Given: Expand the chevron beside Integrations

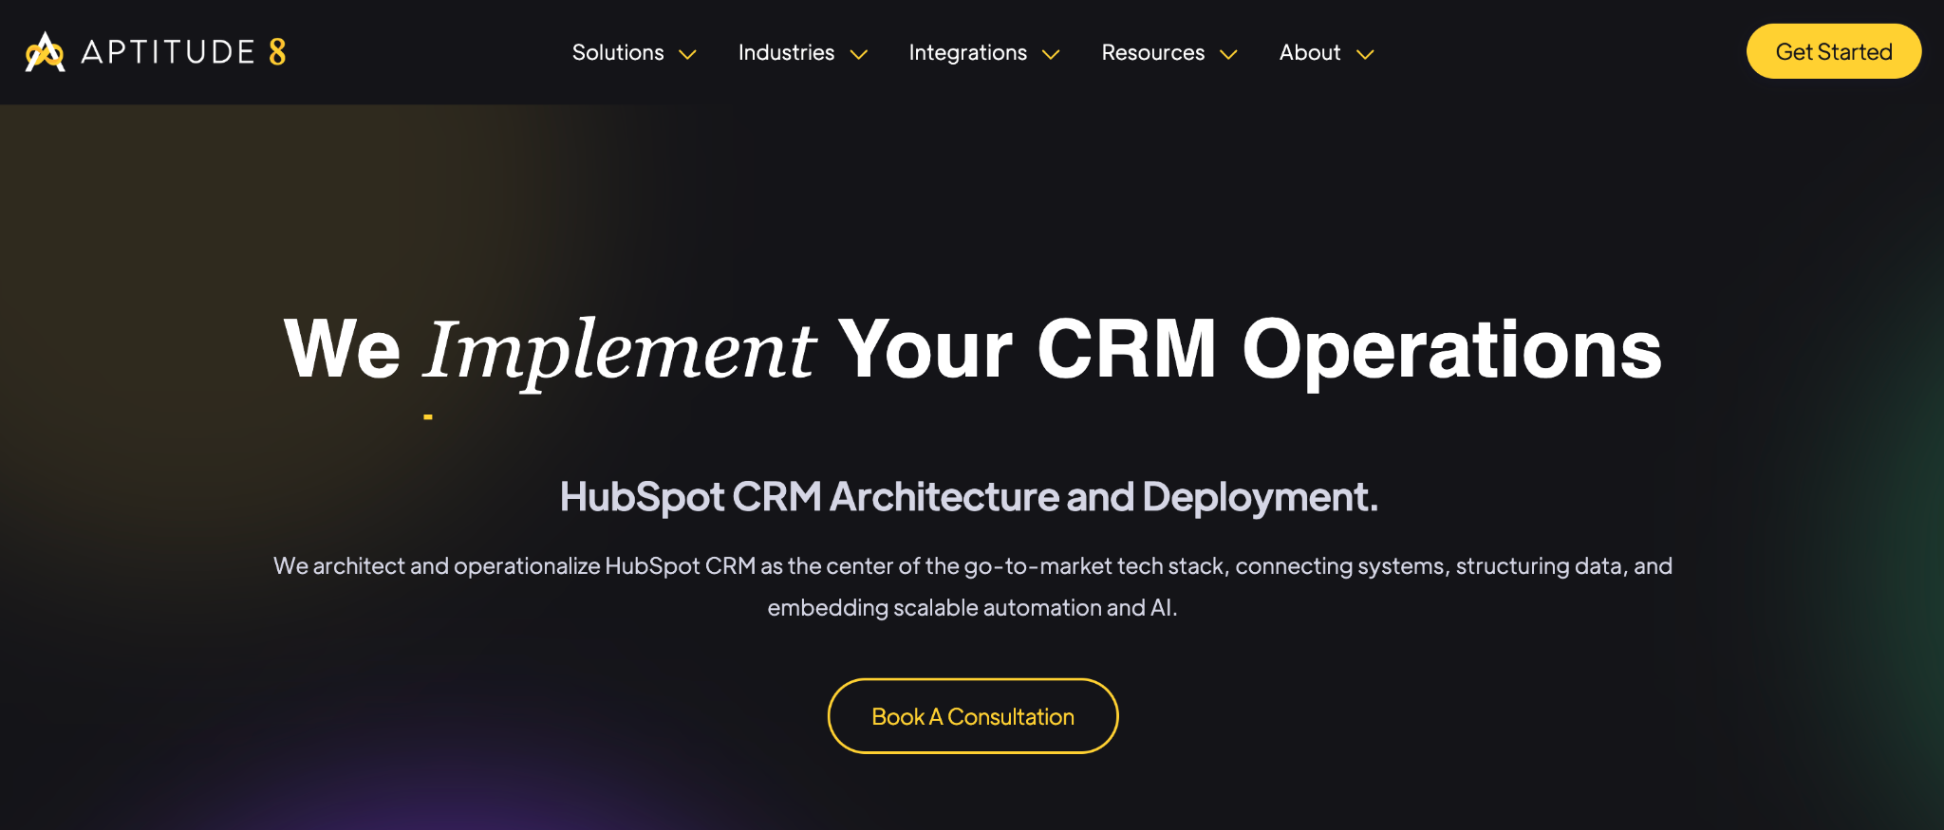Looking at the screenshot, I should (x=1051, y=55).
